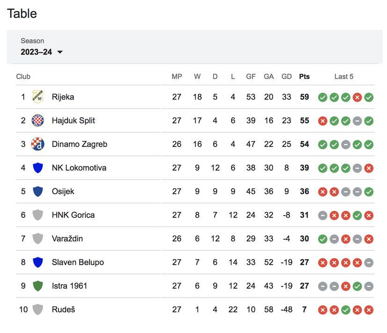Click Dinamo Zagreb's grey draw icon in Last 5
Screen dimensions: 387x333
point(345,145)
